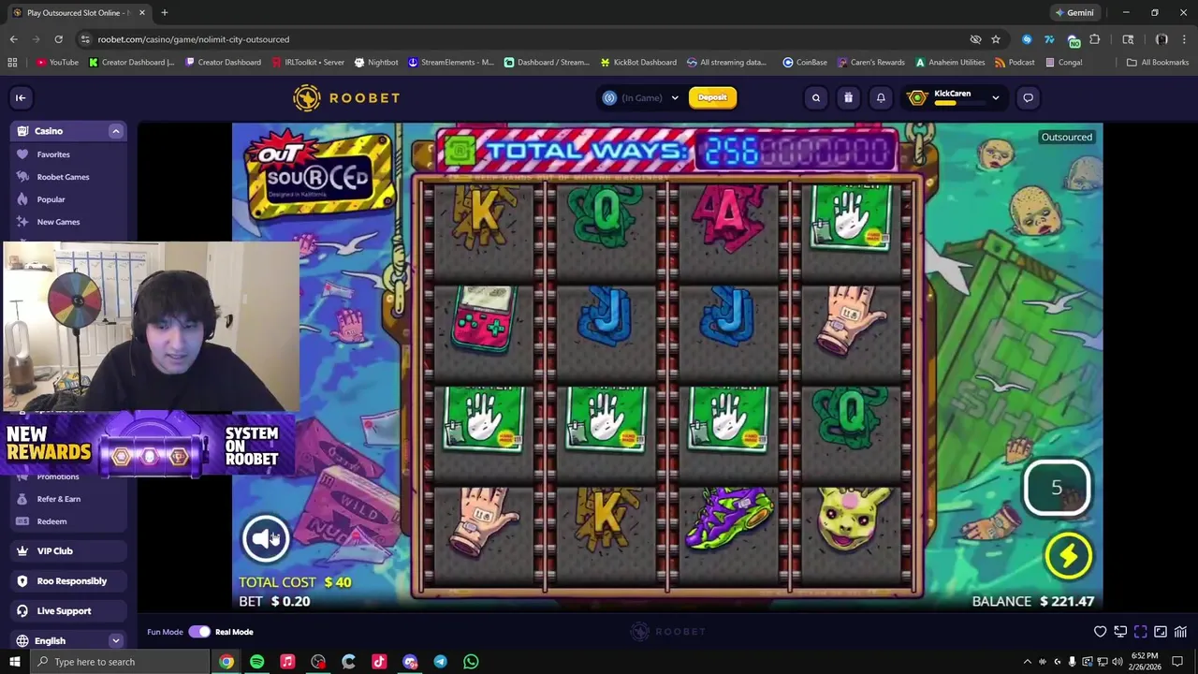Open the Caren's Rewards bookmark
Screen dimensions: 1198x674
869,63
